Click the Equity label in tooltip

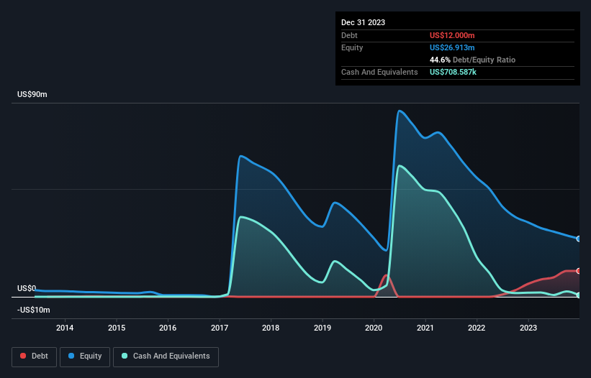point(352,47)
